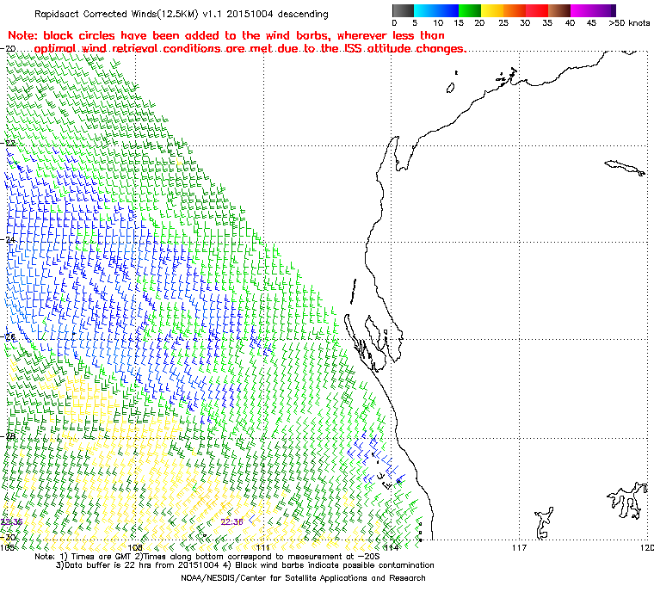
Task: Click the orange 25–30 knots colorbar segment
Action: pos(515,10)
